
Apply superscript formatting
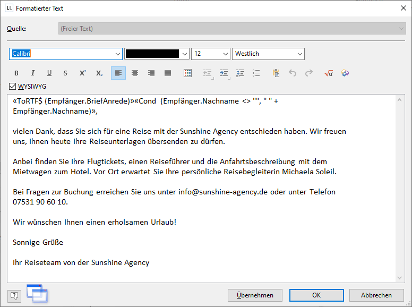tap(82, 73)
